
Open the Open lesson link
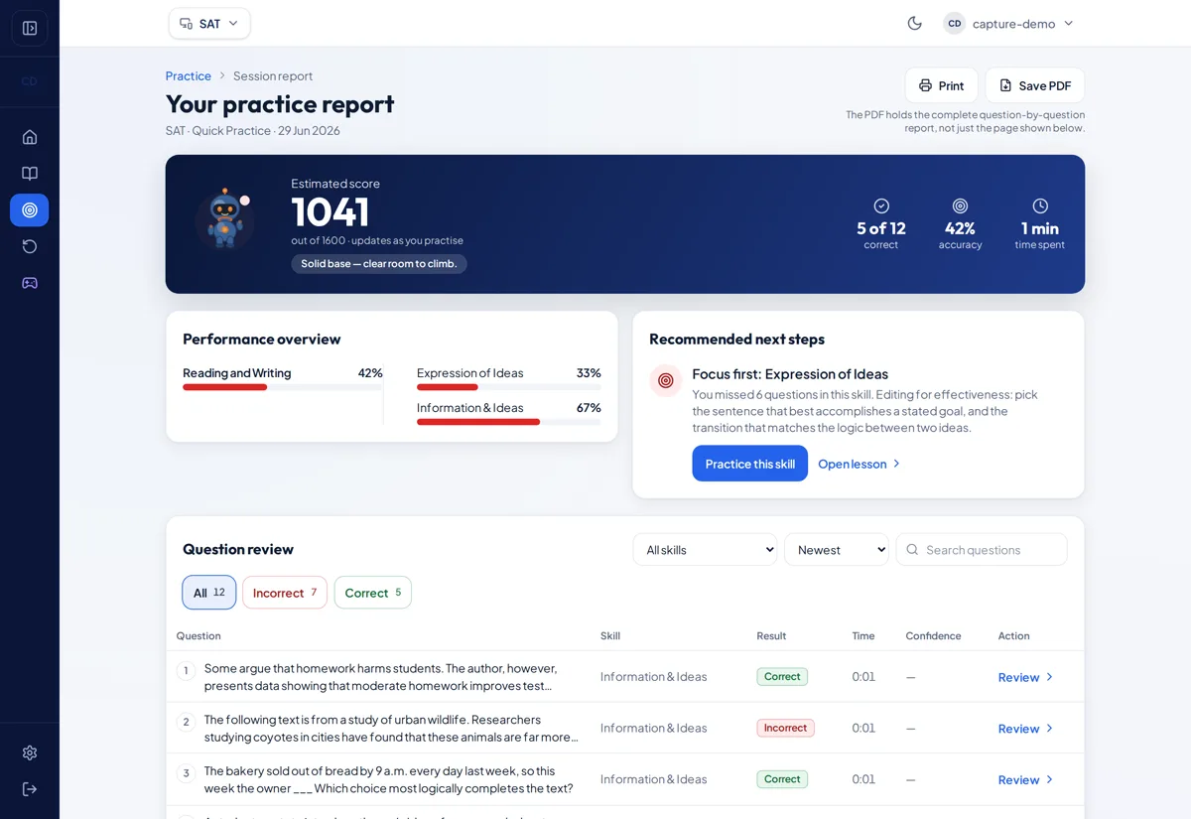click(x=859, y=464)
